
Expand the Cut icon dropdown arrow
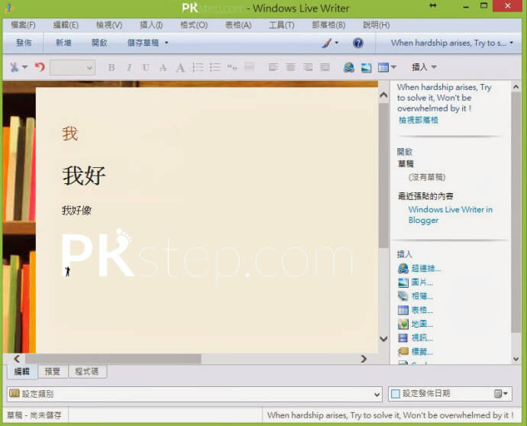(x=25, y=67)
